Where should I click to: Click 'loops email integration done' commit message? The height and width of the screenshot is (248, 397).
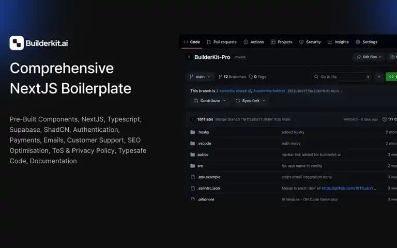tap(307, 177)
